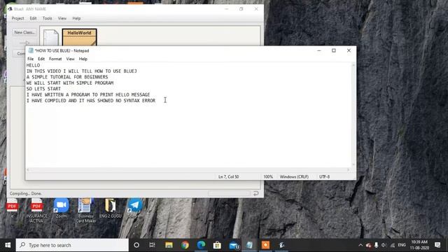Open BlueJ's Help menu
Screen dimensions: 448x252
(76, 18)
